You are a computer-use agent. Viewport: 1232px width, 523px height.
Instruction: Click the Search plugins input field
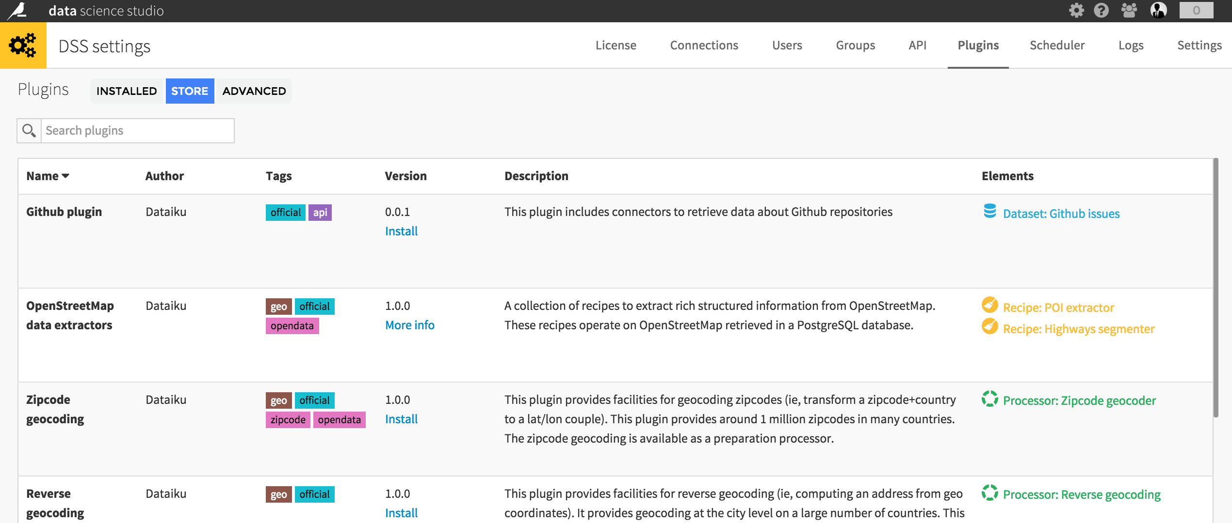[137, 130]
